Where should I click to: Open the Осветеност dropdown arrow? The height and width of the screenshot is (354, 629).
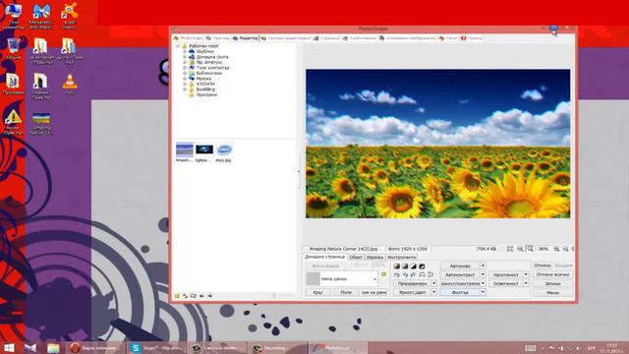click(x=526, y=283)
